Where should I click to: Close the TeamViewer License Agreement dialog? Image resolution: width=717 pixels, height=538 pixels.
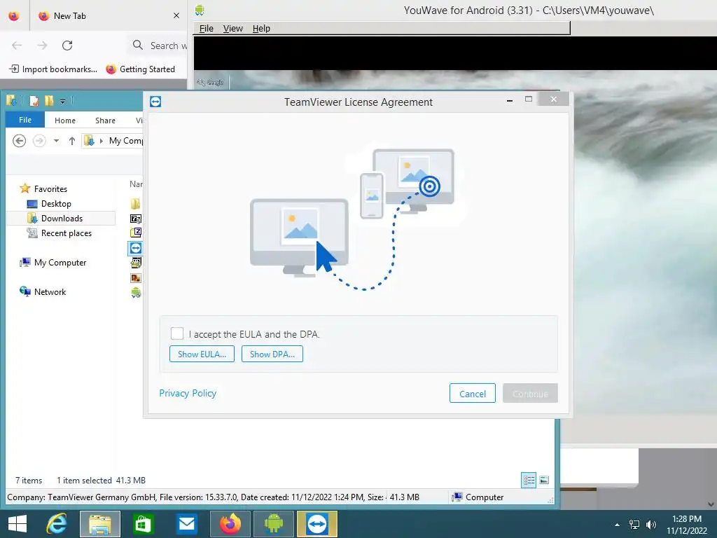coord(554,99)
